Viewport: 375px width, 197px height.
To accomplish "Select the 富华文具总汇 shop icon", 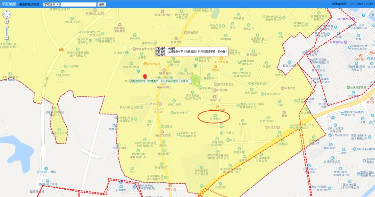I will [x=216, y=84].
